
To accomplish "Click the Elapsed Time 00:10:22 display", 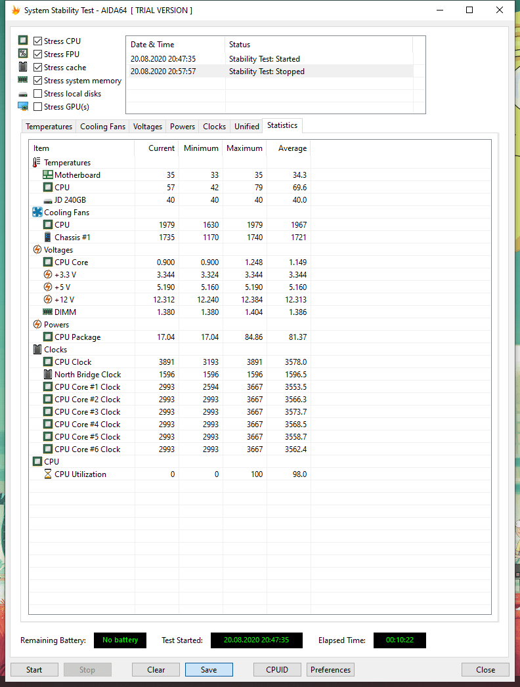I will pyautogui.click(x=399, y=640).
